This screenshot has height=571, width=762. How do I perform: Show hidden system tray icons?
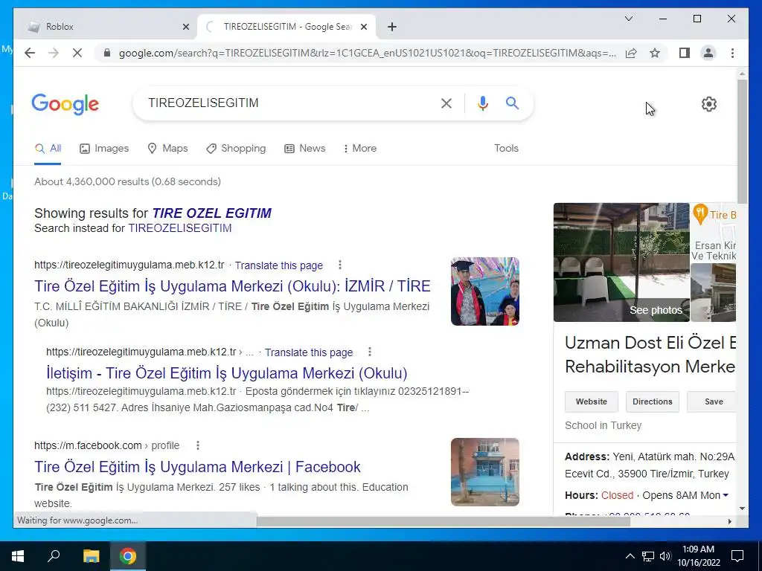point(630,556)
